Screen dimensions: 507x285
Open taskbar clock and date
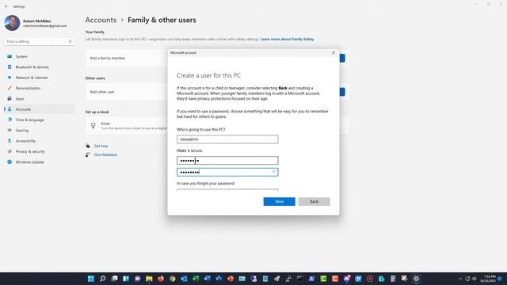click(x=488, y=279)
